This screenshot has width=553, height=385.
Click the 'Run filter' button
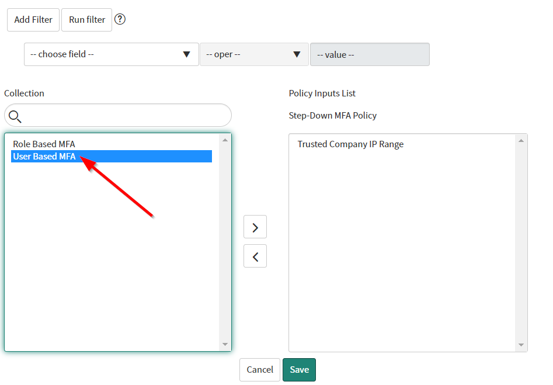click(86, 19)
